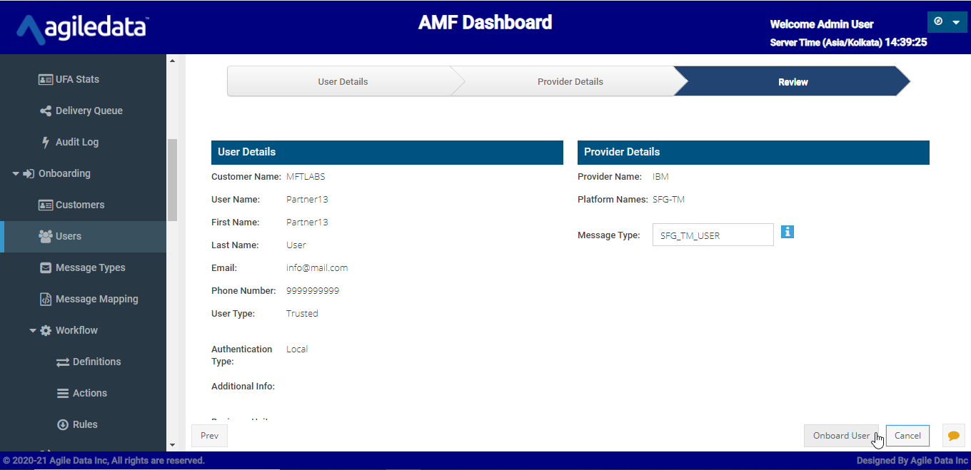Click the Cancel button
The image size is (971, 470).
907,436
